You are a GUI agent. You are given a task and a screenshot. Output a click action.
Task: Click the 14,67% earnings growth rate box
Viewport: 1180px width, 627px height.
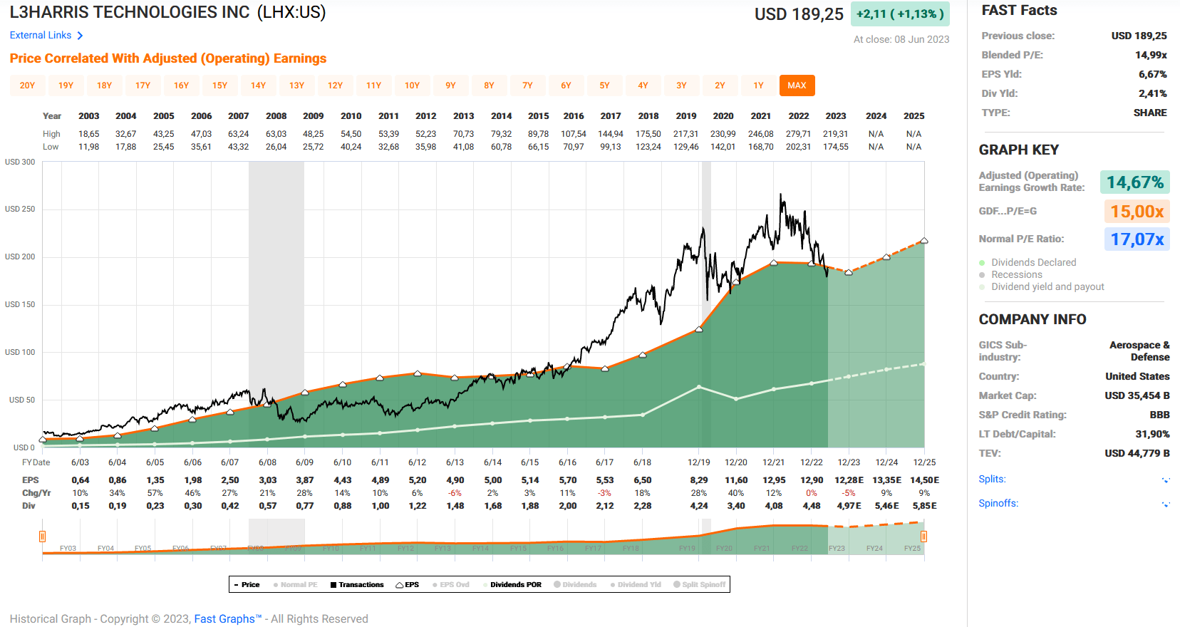point(1135,182)
